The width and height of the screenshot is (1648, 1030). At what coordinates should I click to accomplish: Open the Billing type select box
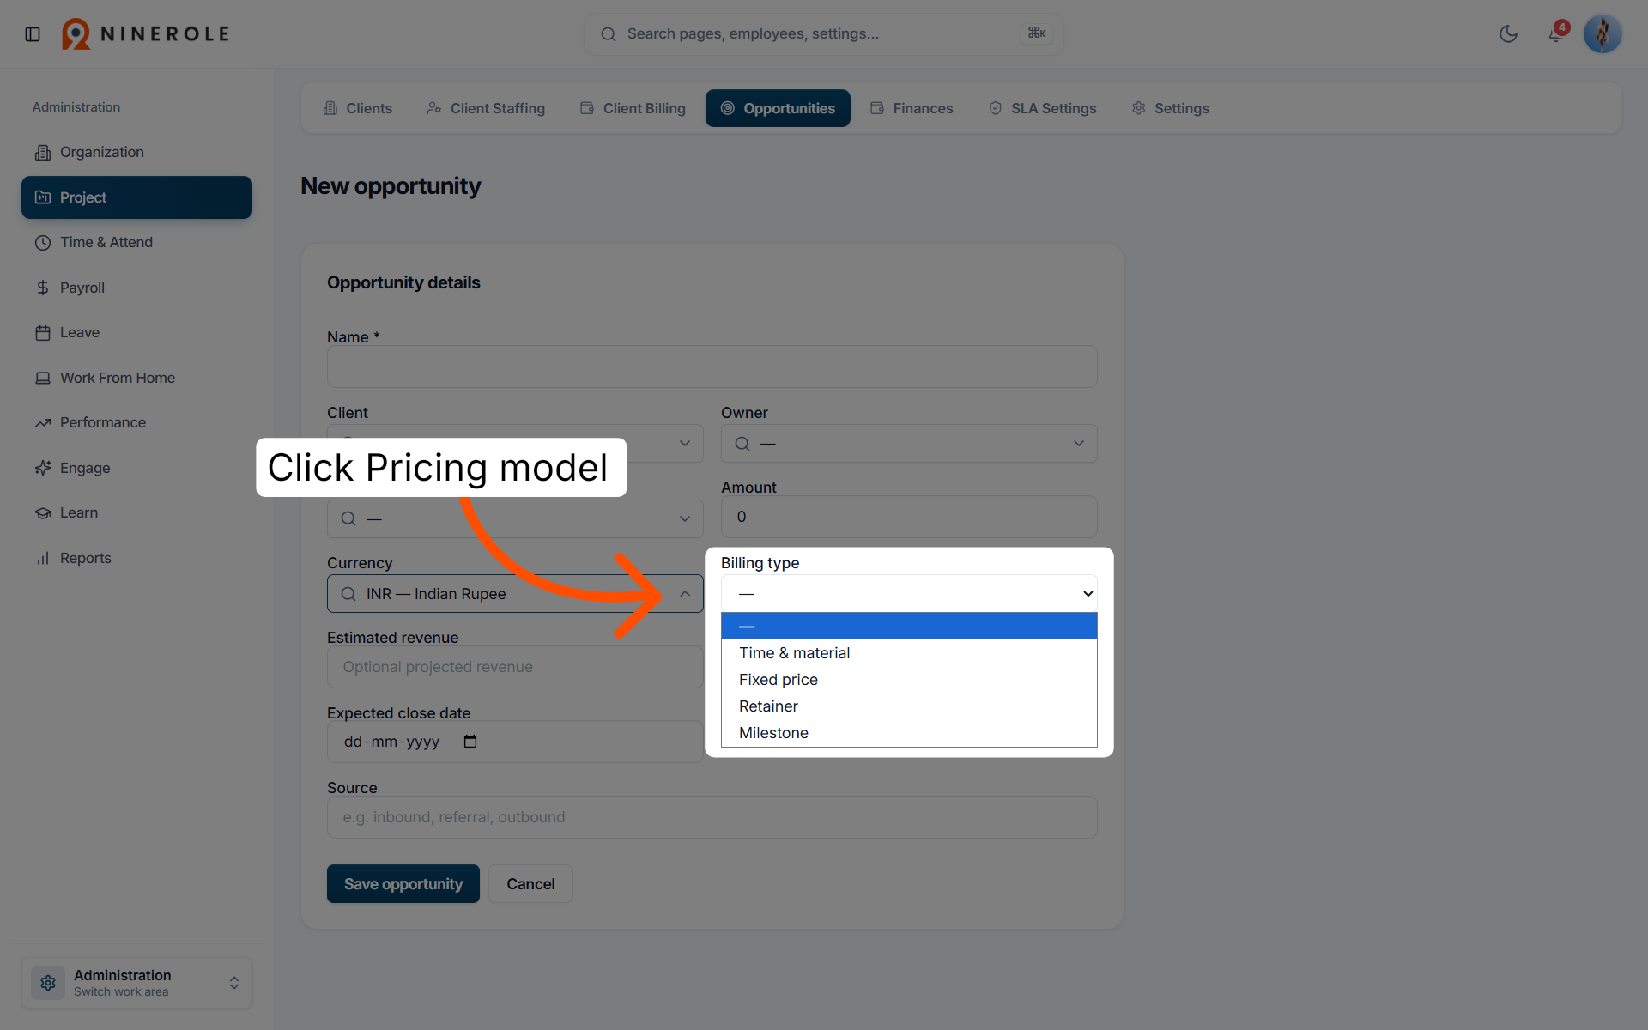[x=909, y=594]
